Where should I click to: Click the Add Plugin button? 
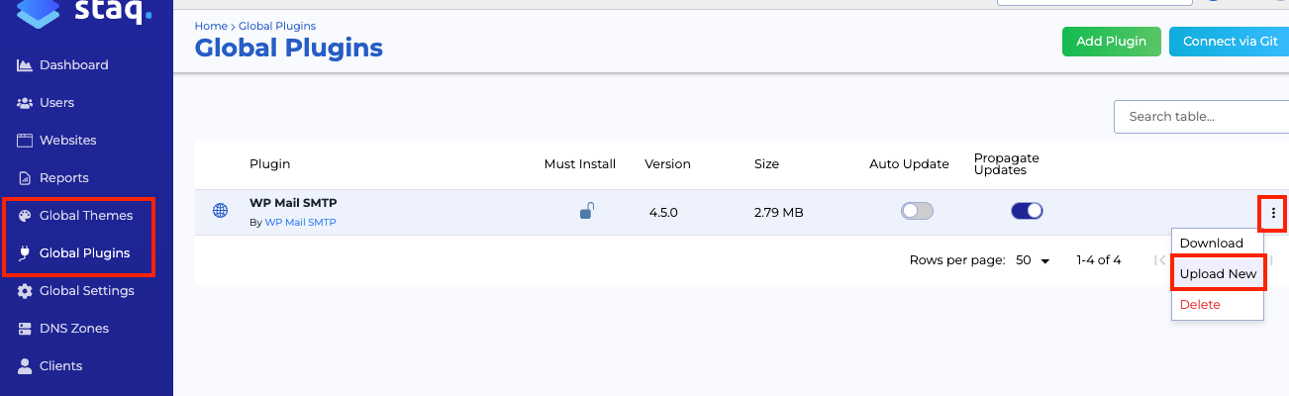(1112, 42)
